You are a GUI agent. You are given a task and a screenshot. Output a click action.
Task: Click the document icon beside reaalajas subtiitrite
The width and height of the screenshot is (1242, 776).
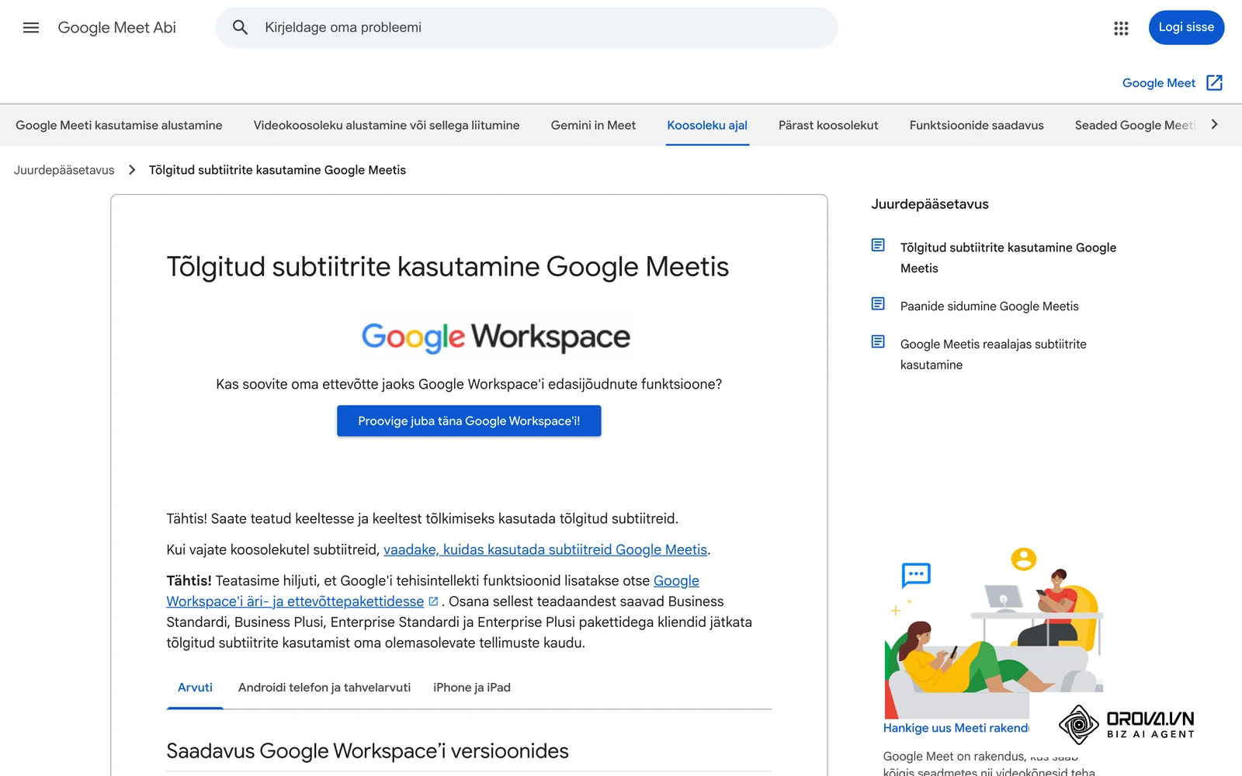pyautogui.click(x=878, y=341)
